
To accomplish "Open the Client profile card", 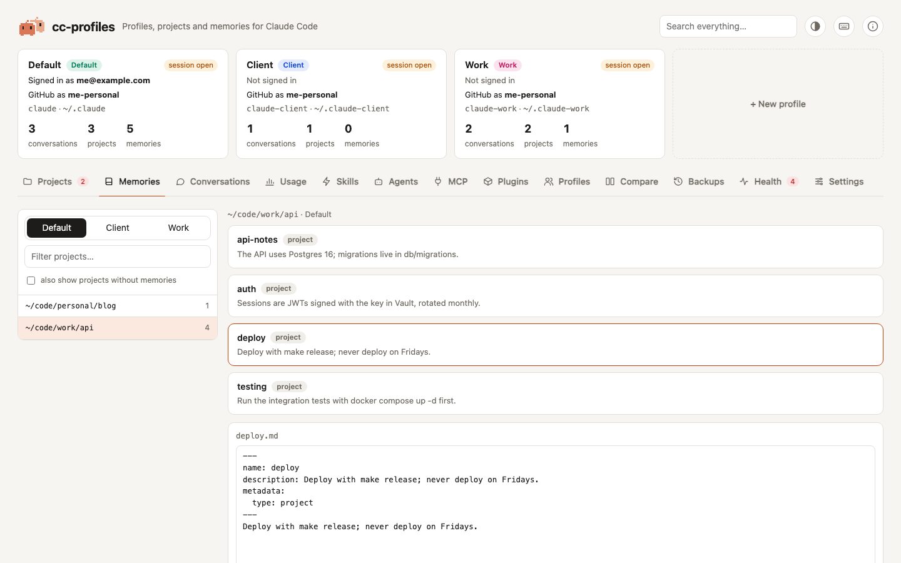I will click(341, 104).
